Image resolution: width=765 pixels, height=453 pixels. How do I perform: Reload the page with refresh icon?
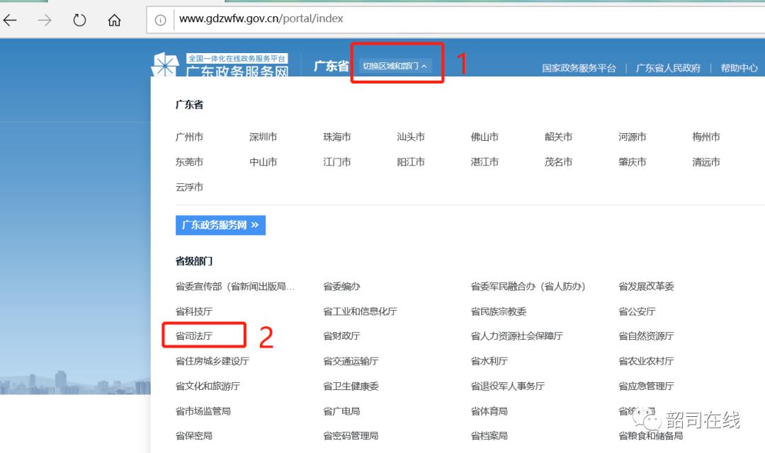pyautogui.click(x=79, y=20)
